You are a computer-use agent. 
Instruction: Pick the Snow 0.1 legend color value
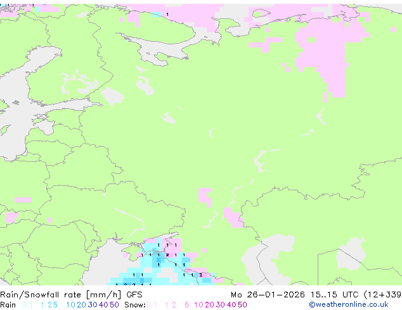tap(152, 305)
